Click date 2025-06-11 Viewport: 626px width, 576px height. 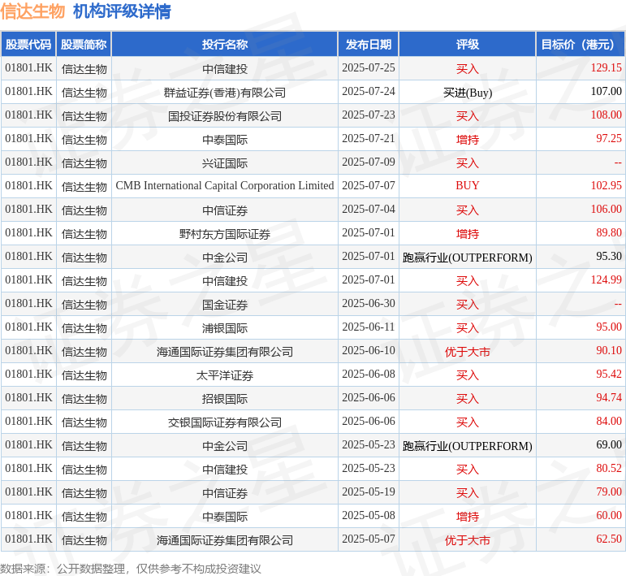(369, 327)
